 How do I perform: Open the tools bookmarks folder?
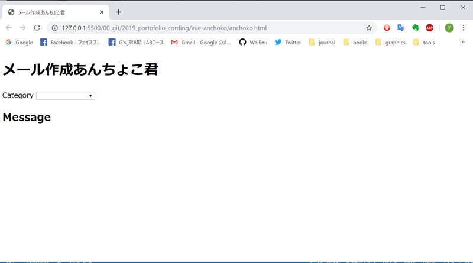pyautogui.click(x=424, y=43)
